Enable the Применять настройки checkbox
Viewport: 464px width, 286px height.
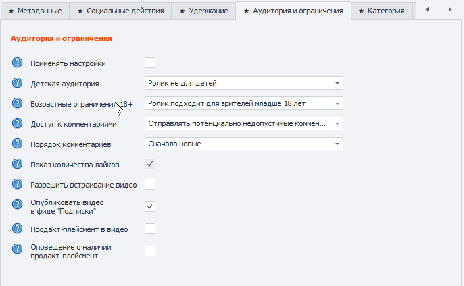tap(150, 62)
